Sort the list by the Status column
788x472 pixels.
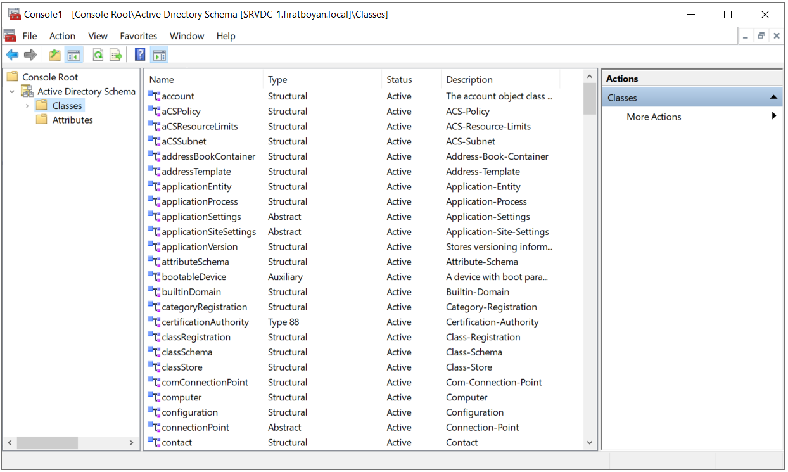[412, 79]
